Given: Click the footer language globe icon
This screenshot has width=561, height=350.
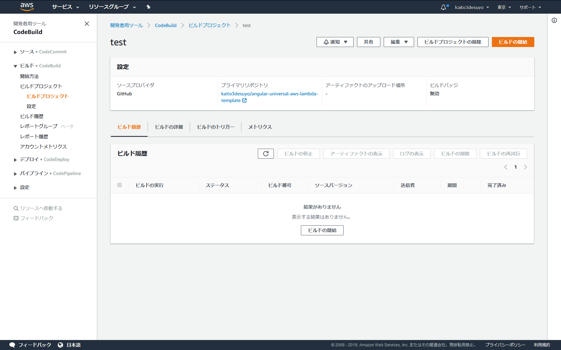Looking at the screenshot, I should pos(60,345).
